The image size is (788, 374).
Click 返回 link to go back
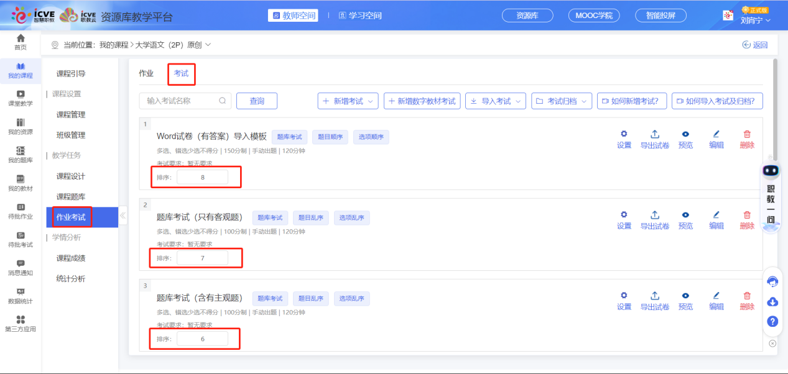click(755, 45)
